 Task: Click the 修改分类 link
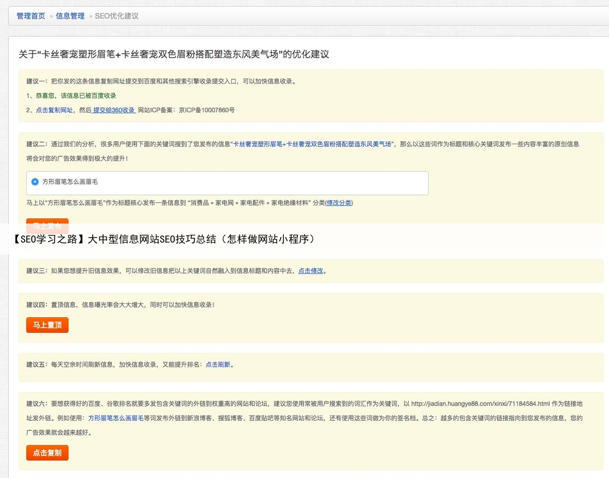[339, 203]
